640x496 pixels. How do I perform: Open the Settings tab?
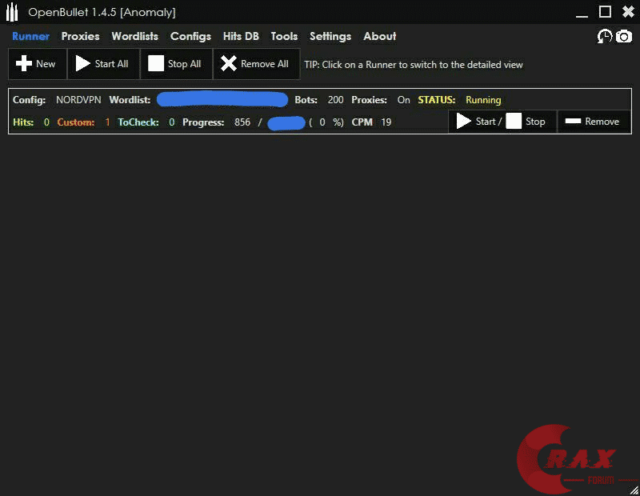[330, 37]
